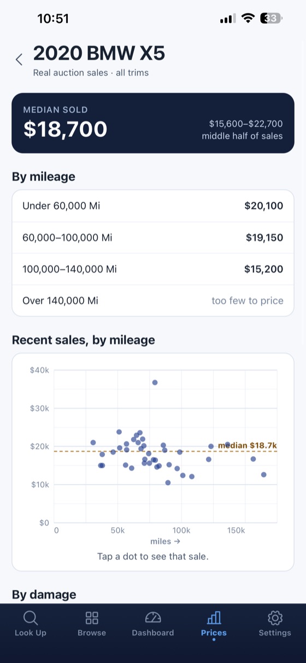Tap the 100k x-axis label
The image size is (306, 663).
(x=181, y=531)
